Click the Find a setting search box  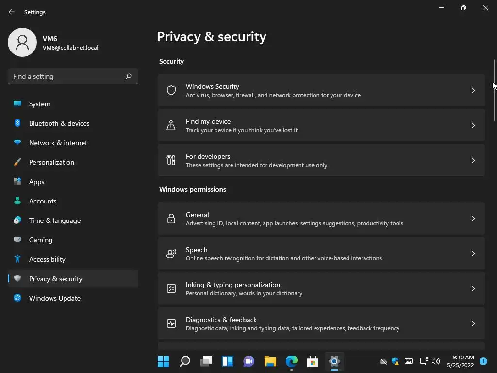point(73,76)
